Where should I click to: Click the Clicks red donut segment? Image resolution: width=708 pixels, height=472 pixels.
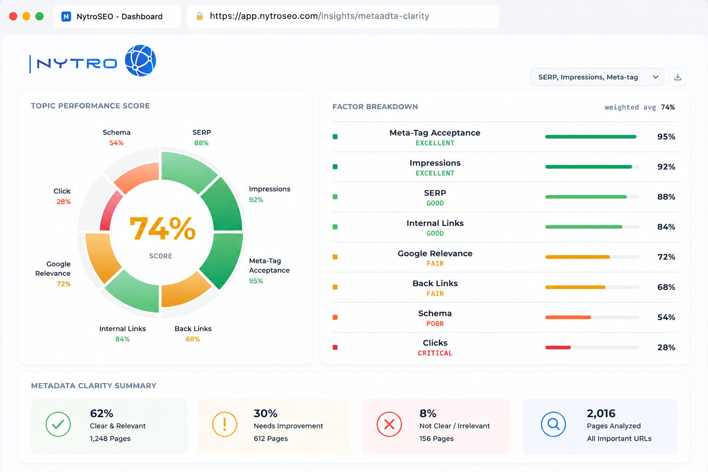(109, 213)
